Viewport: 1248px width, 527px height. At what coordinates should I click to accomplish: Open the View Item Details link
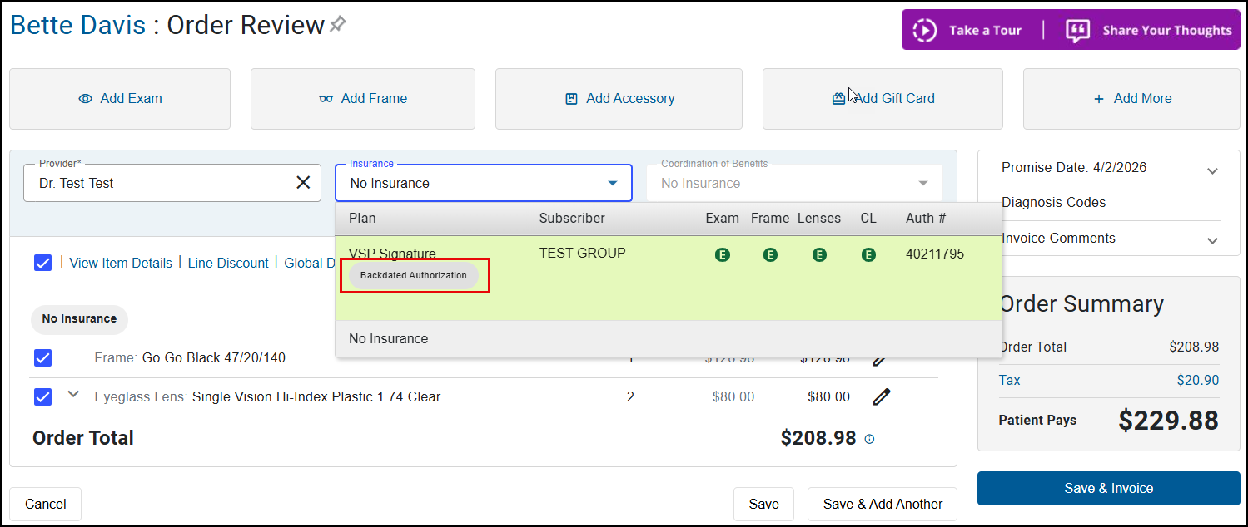(x=121, y=263)
